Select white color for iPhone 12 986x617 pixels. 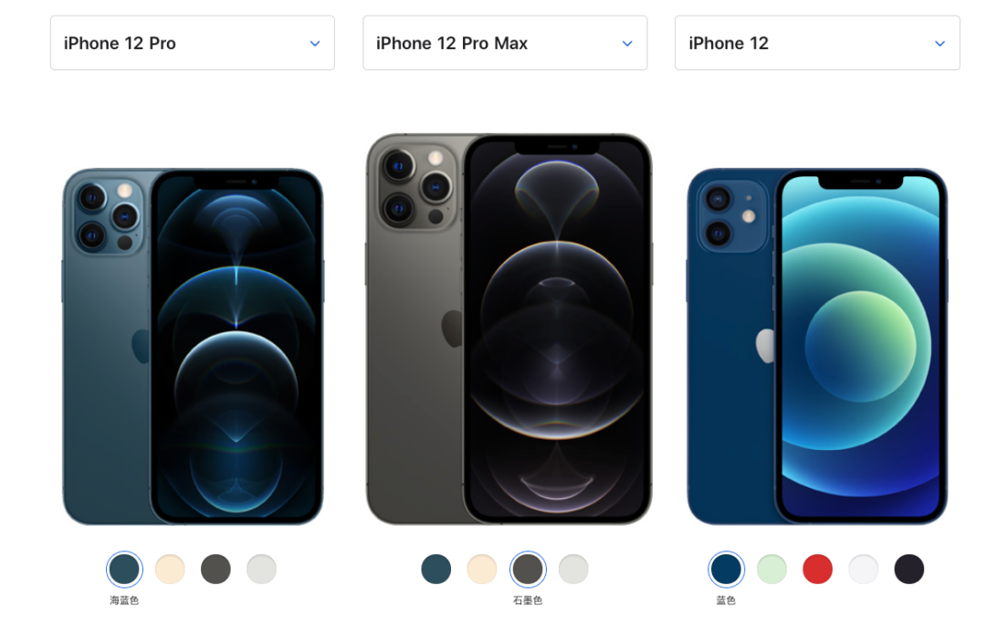click(864, 570)
